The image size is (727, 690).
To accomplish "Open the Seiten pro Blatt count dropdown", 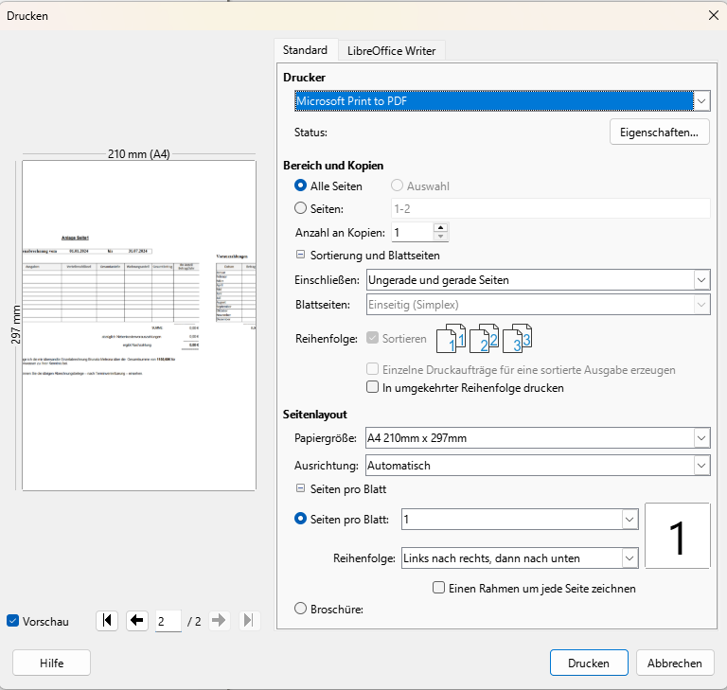I will point(520,519).
